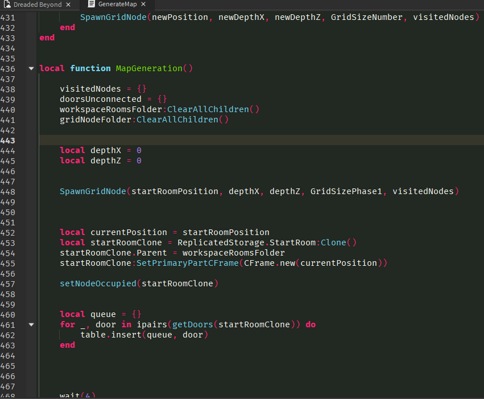This screenshot has width=484, height=399.
Task: Click the Dreaded Beyond place file icon
Action: click(7, 4)
